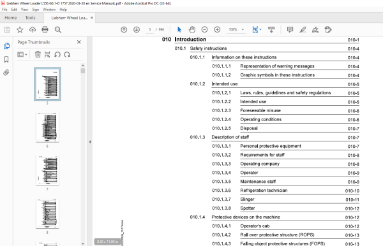Select page 5 thumbnail
This screenshot has height=246, width=383.
(x=47, y=84)
